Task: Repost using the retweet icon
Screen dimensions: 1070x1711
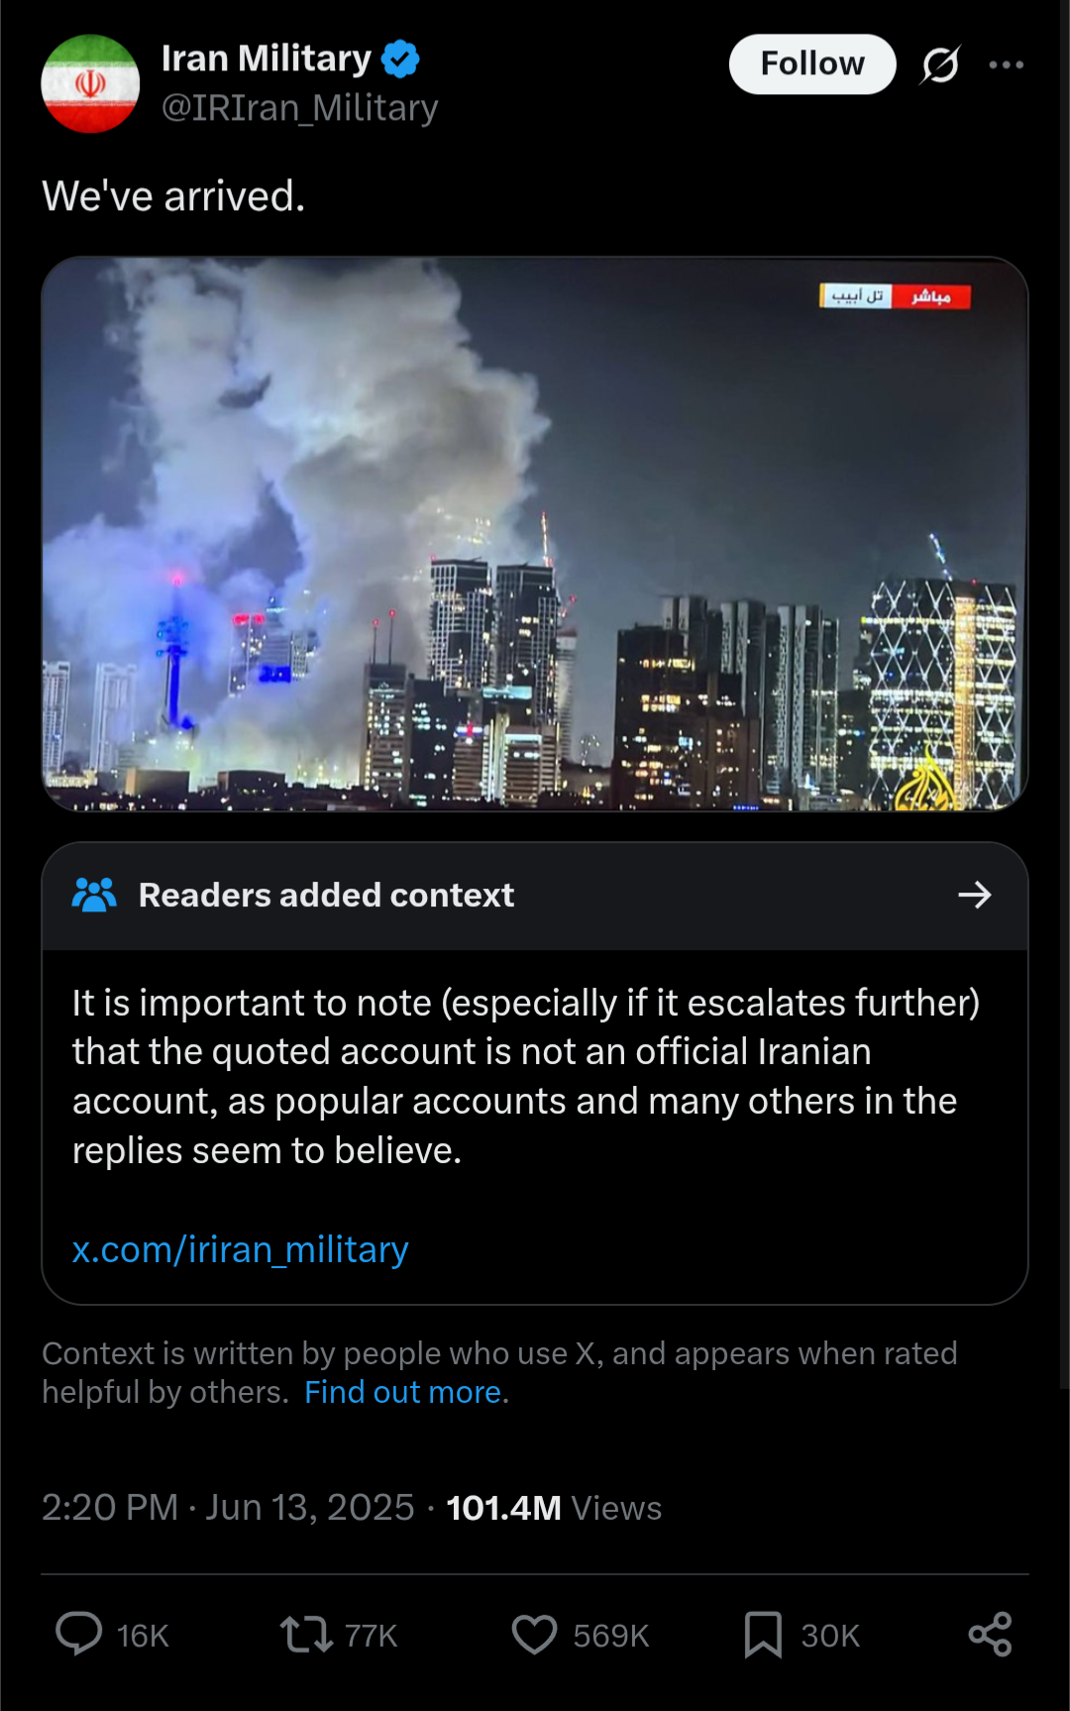Action: tap(306, 1634)
